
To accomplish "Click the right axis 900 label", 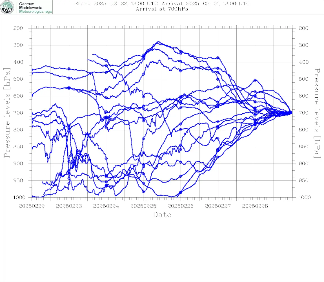I will tap(303, 164).
